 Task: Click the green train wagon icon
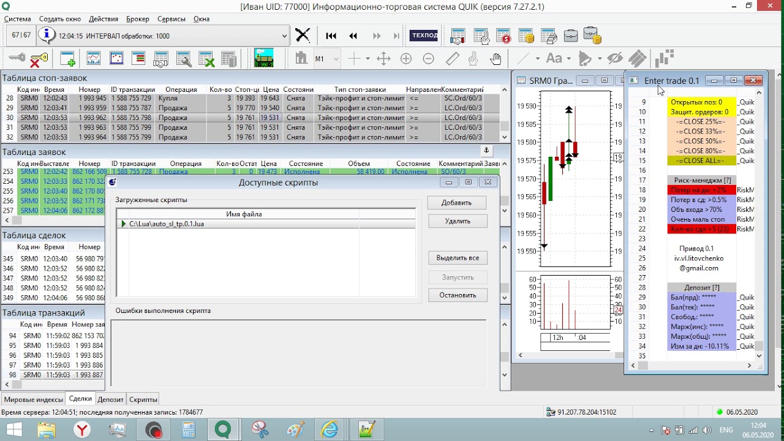(263, 59)
